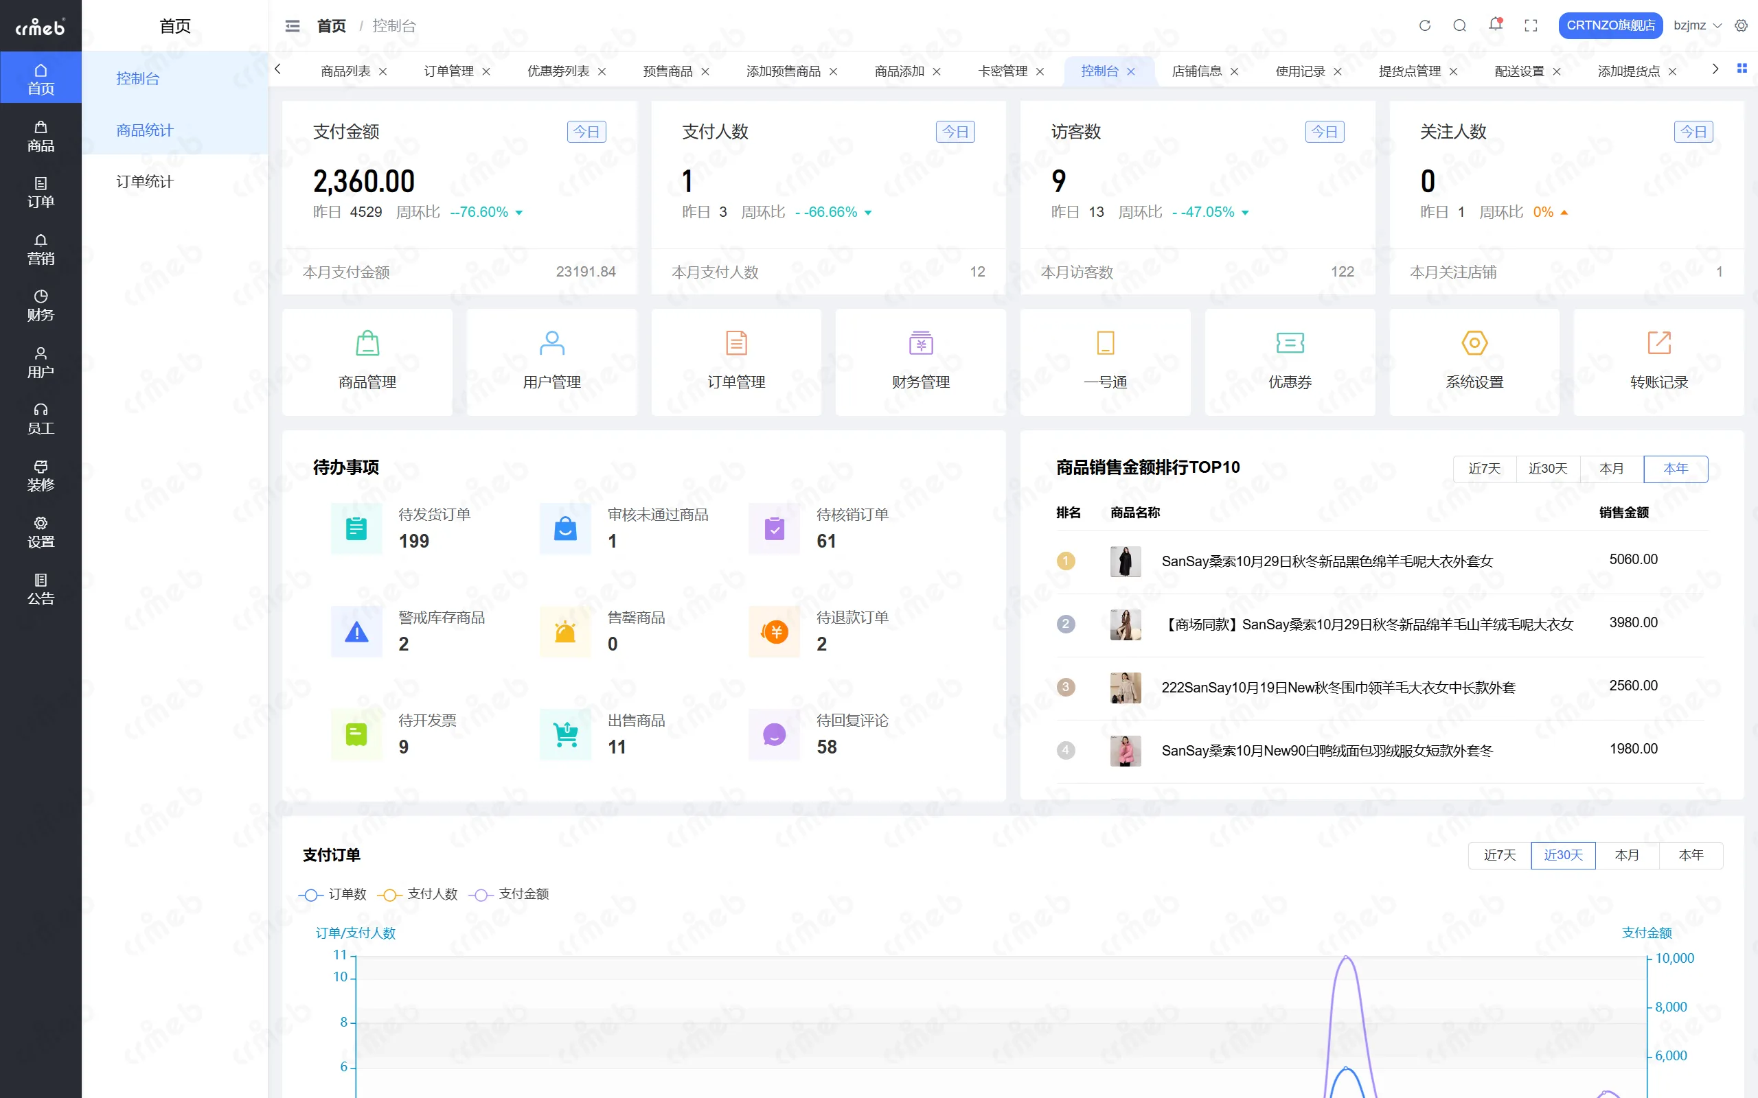
Task: Toggle 支付人数 series in chart legend
Action: pyautogui.click(x=418, y=894)
